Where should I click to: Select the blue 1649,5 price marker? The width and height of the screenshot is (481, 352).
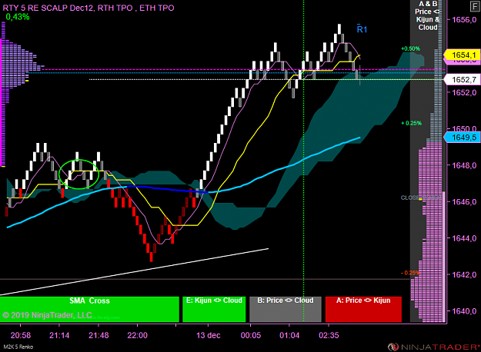coord(463,138)
